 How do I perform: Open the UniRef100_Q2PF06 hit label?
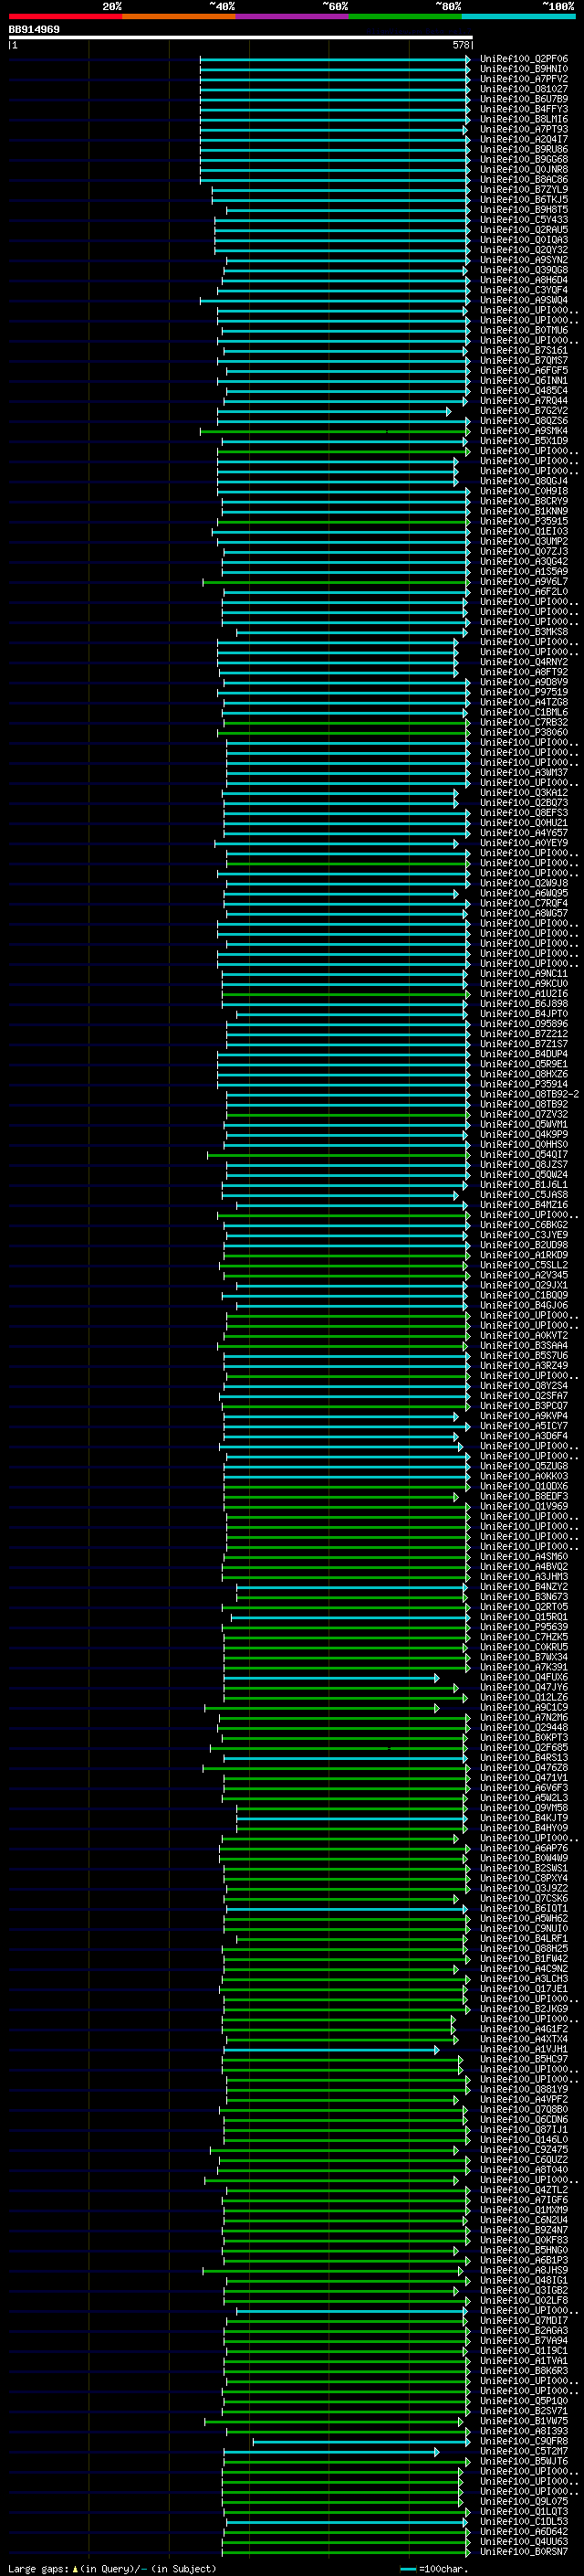(x=524, y=59)
